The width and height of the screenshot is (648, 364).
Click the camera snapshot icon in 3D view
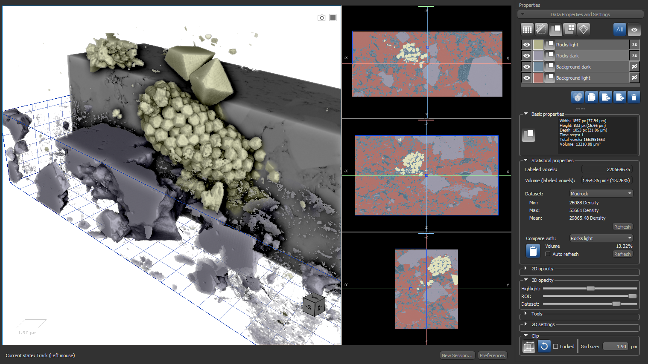(x=321, y=17)
